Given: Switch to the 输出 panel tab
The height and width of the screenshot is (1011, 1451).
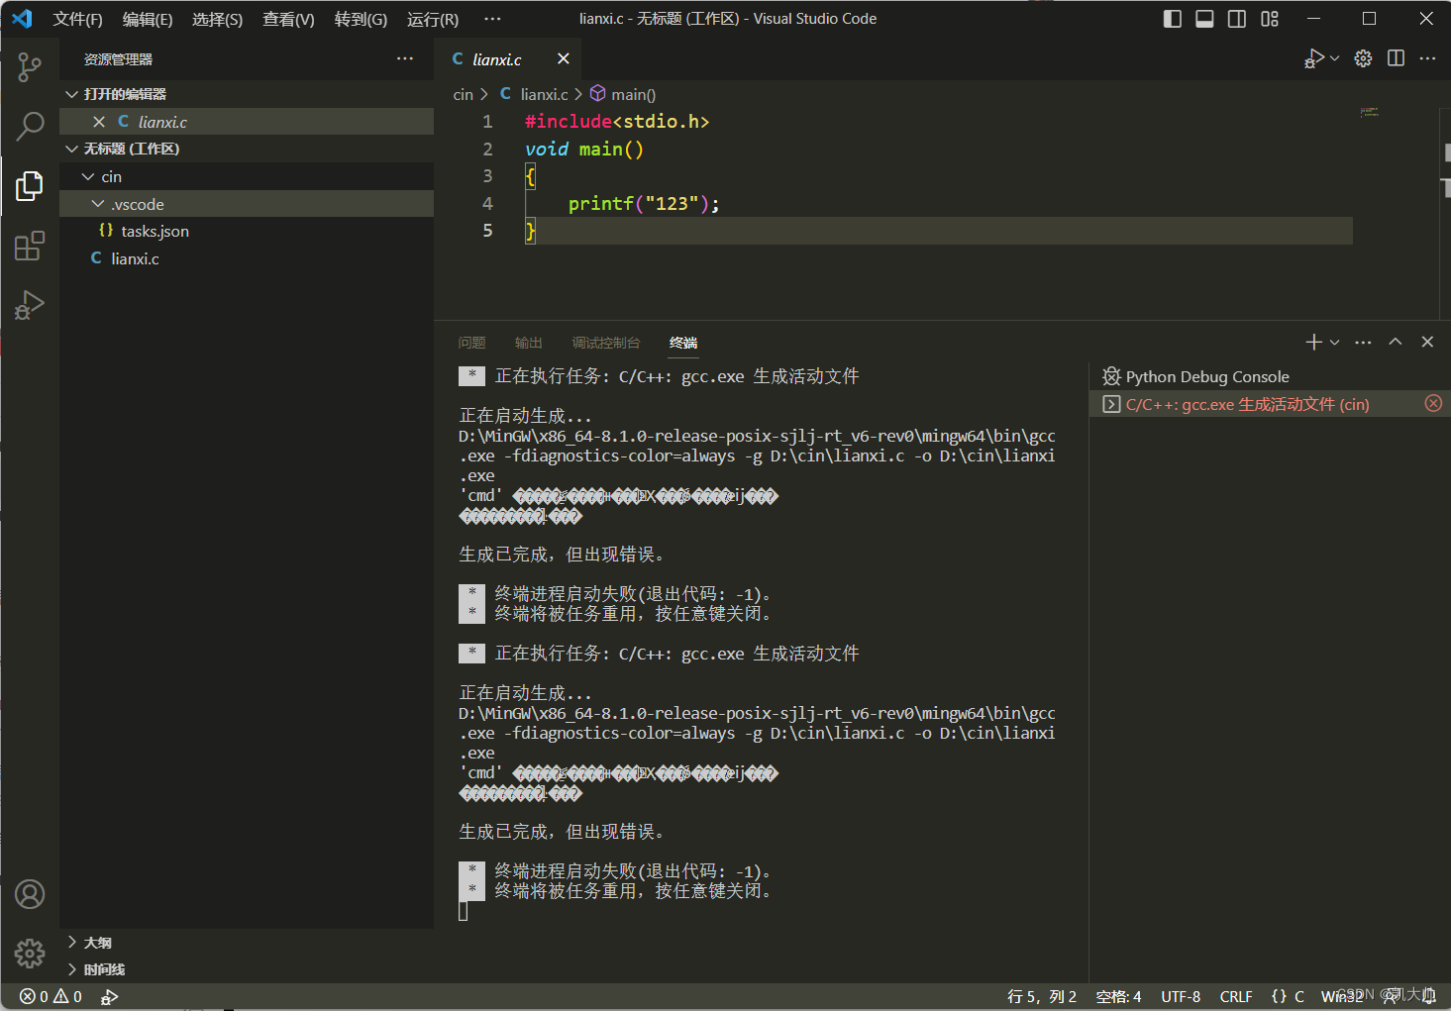Looking at the screenshot, I should (529, 343).
